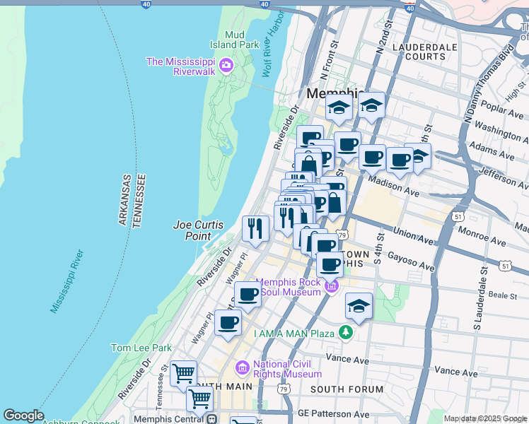Select the graduation cap marker beside N 2nd St

click(x=371, y=105)
